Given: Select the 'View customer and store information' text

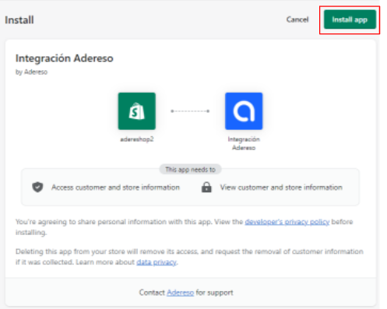Looking at the screenshot, I should click(281, 188).
